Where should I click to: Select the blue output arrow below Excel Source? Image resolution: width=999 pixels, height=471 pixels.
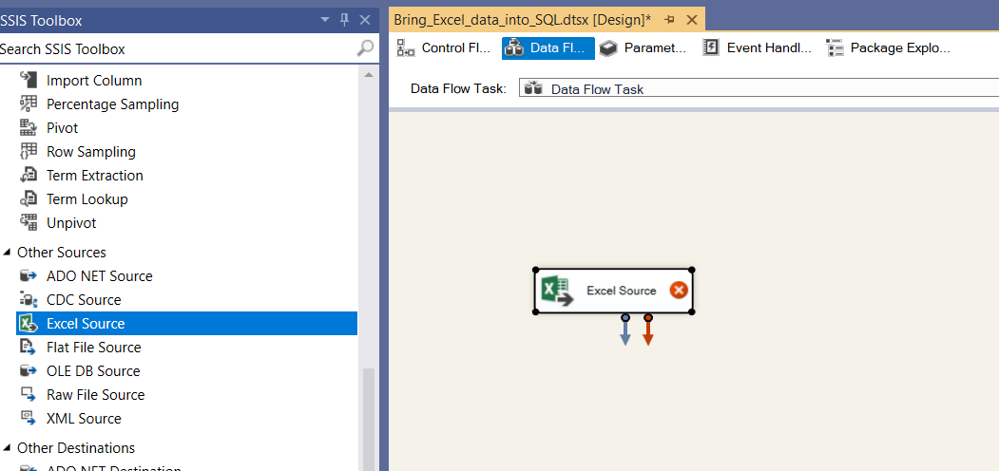point(625,332)
